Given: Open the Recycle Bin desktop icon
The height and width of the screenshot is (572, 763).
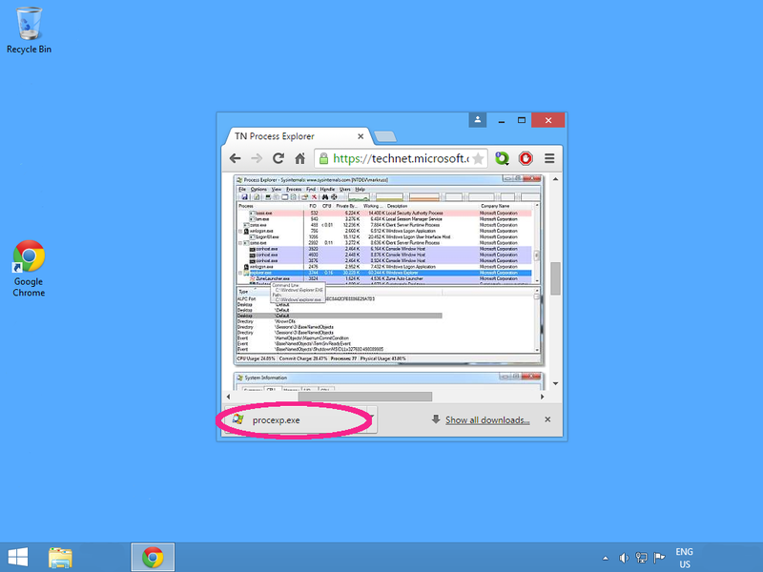Looking at the screenshot, I should [29, 31].
